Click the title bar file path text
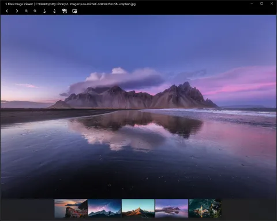277x221 pixels. tap(85, 4)
